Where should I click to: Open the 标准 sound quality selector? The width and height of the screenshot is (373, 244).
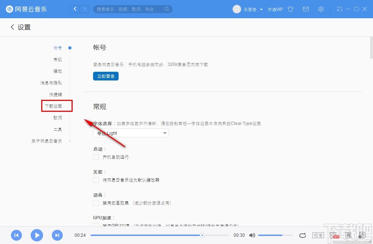(318, 235)
